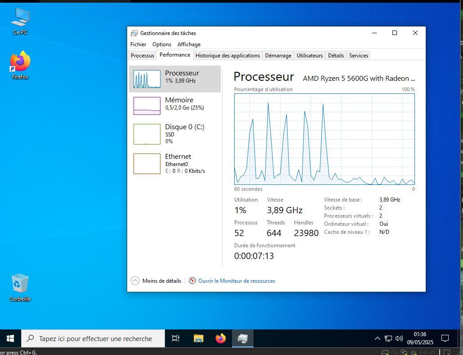
Task: Click the Pourcentage d'utilisation label
Action: click(263, 89)
